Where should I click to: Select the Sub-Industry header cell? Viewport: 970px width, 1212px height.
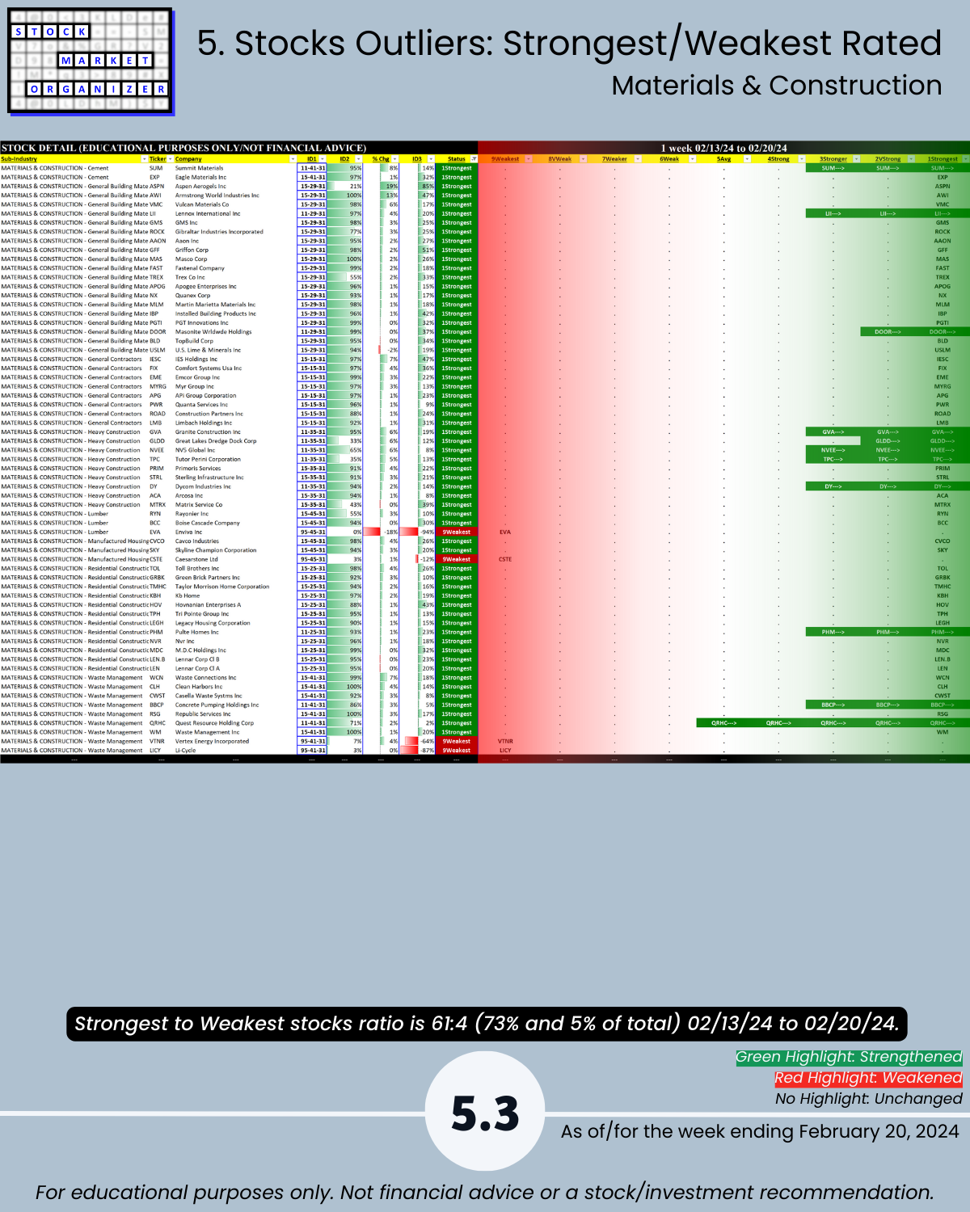74,159
